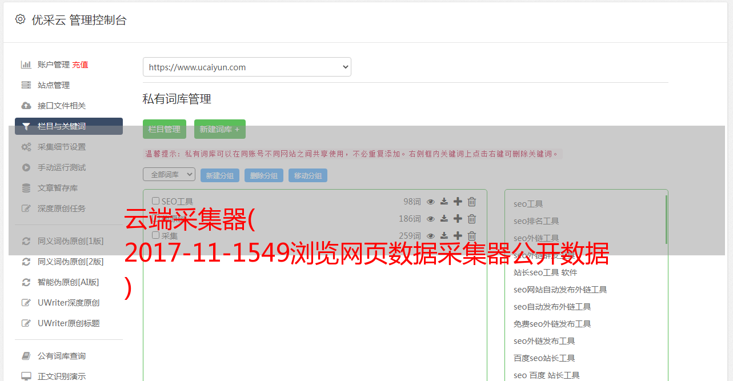733x381 pixels.
Task: Open the https://www.ucaiyun.com site dropdown
Action: pyautogui.click(x=247, y=67)
